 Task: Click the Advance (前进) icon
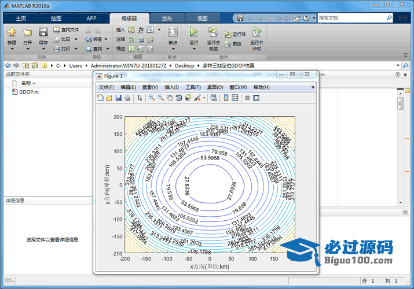pyautogui.click(x=228, y=44)
